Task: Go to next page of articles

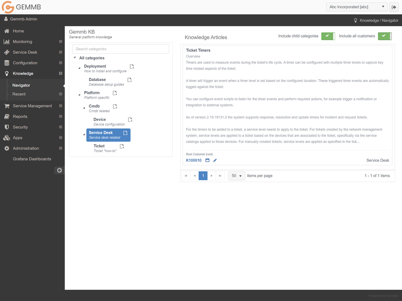Action: pos(211,176)
